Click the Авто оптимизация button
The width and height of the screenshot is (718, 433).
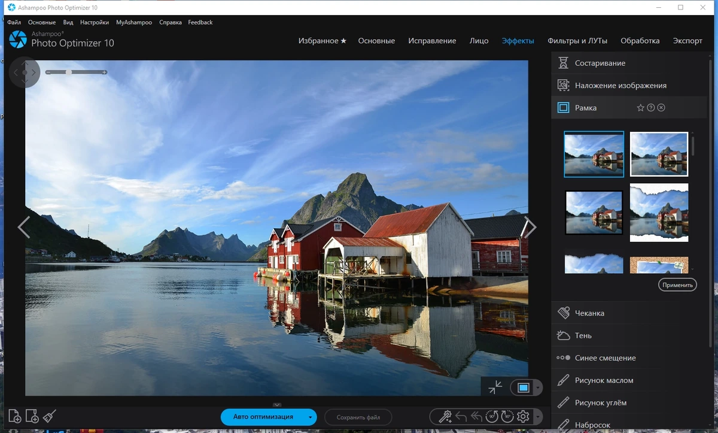pos(263,417)
